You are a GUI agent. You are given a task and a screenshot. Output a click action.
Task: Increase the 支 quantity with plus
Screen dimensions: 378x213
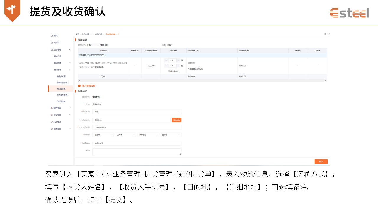click(178, 66)
